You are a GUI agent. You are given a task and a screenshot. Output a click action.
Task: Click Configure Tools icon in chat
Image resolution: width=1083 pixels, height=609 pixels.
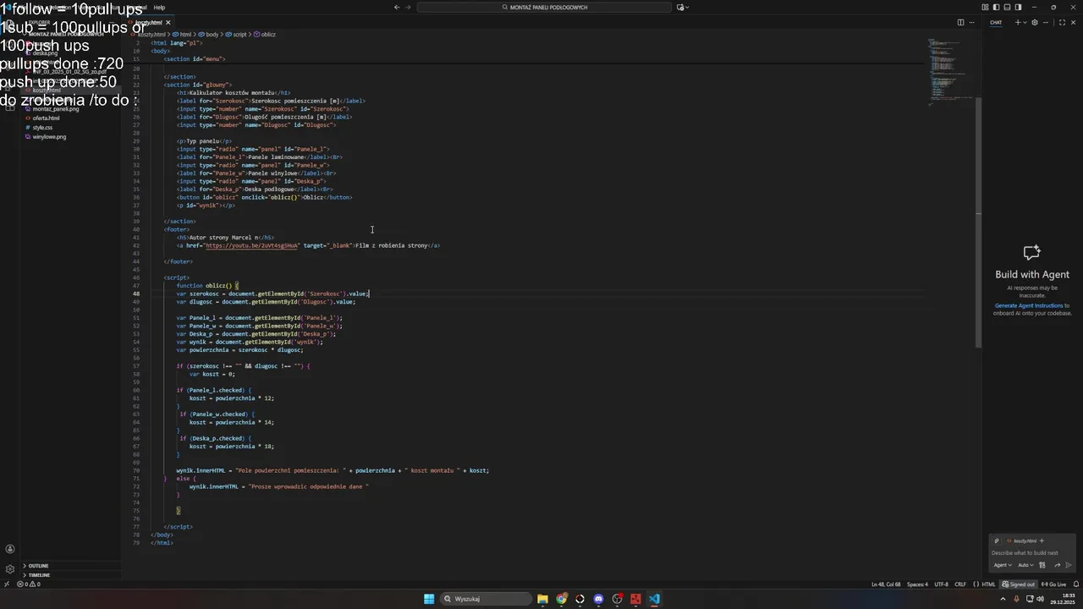tap(1042, 565)
